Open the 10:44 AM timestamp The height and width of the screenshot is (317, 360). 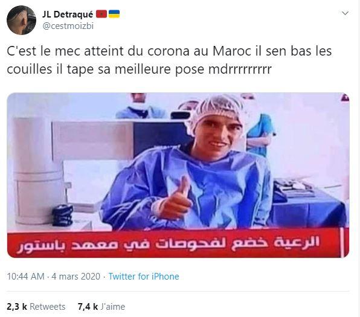[x=25, y=277]
